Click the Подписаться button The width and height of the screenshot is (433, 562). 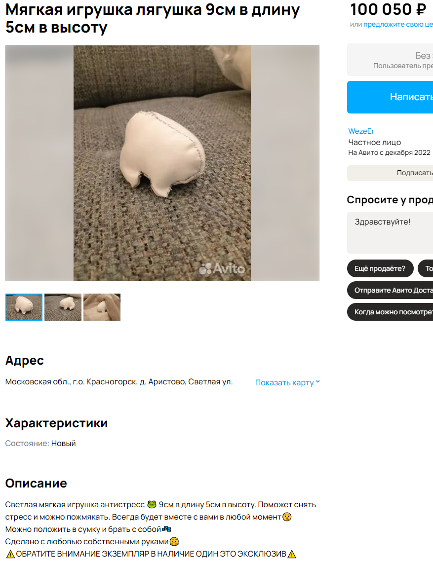tap(390, 173)
